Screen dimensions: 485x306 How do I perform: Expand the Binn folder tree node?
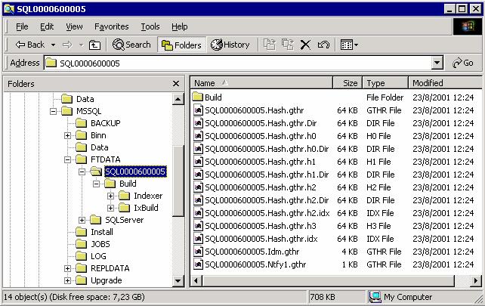68,135
